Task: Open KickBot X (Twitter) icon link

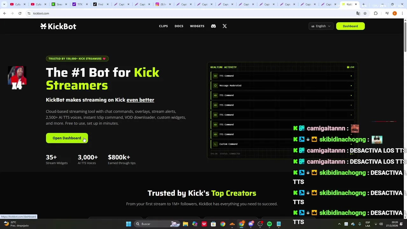Action: pyautogui.click(x=224, y=26)
